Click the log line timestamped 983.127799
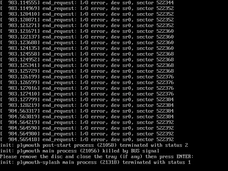Screen dimensions: 228x171 coord(87,100)
